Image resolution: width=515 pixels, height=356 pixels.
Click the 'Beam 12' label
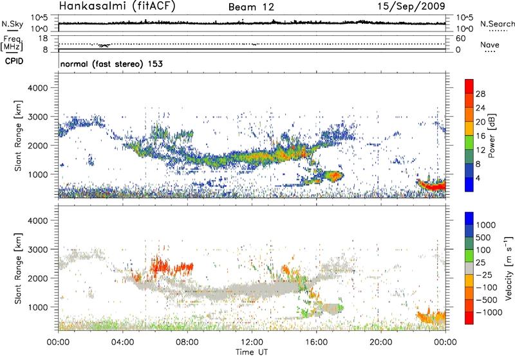[x=251, y=7]
